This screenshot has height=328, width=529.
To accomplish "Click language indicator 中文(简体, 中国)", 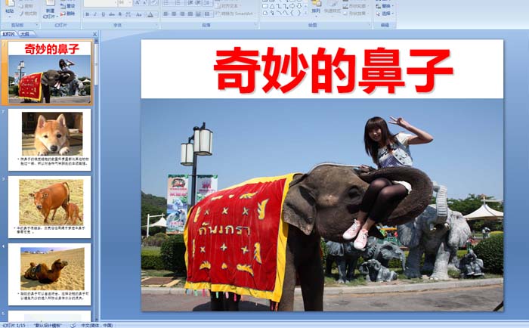I will click(97, 325).
